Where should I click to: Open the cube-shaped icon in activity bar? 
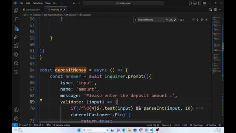tap(16, 63)
